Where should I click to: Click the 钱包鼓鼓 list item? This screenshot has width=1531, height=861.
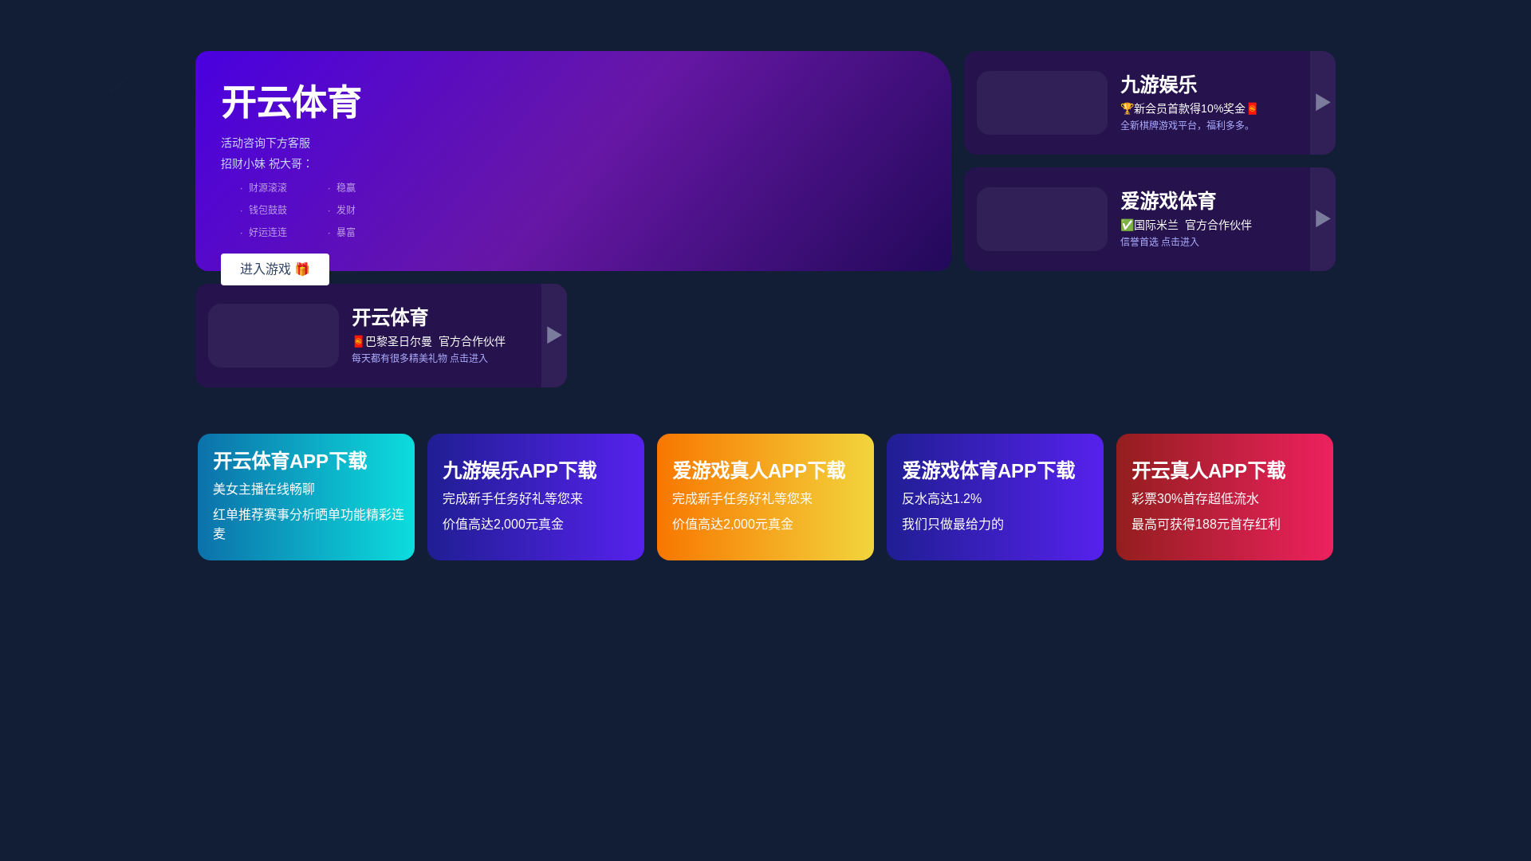tap(268, 210)
